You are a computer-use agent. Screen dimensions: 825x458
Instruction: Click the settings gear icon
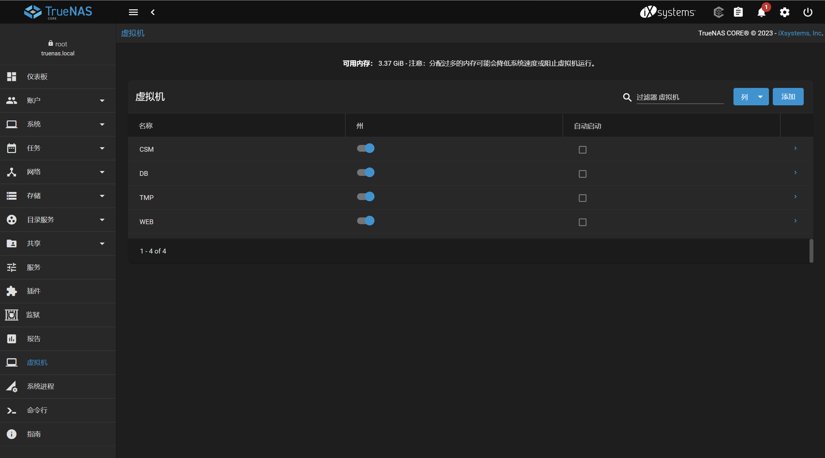784,12
